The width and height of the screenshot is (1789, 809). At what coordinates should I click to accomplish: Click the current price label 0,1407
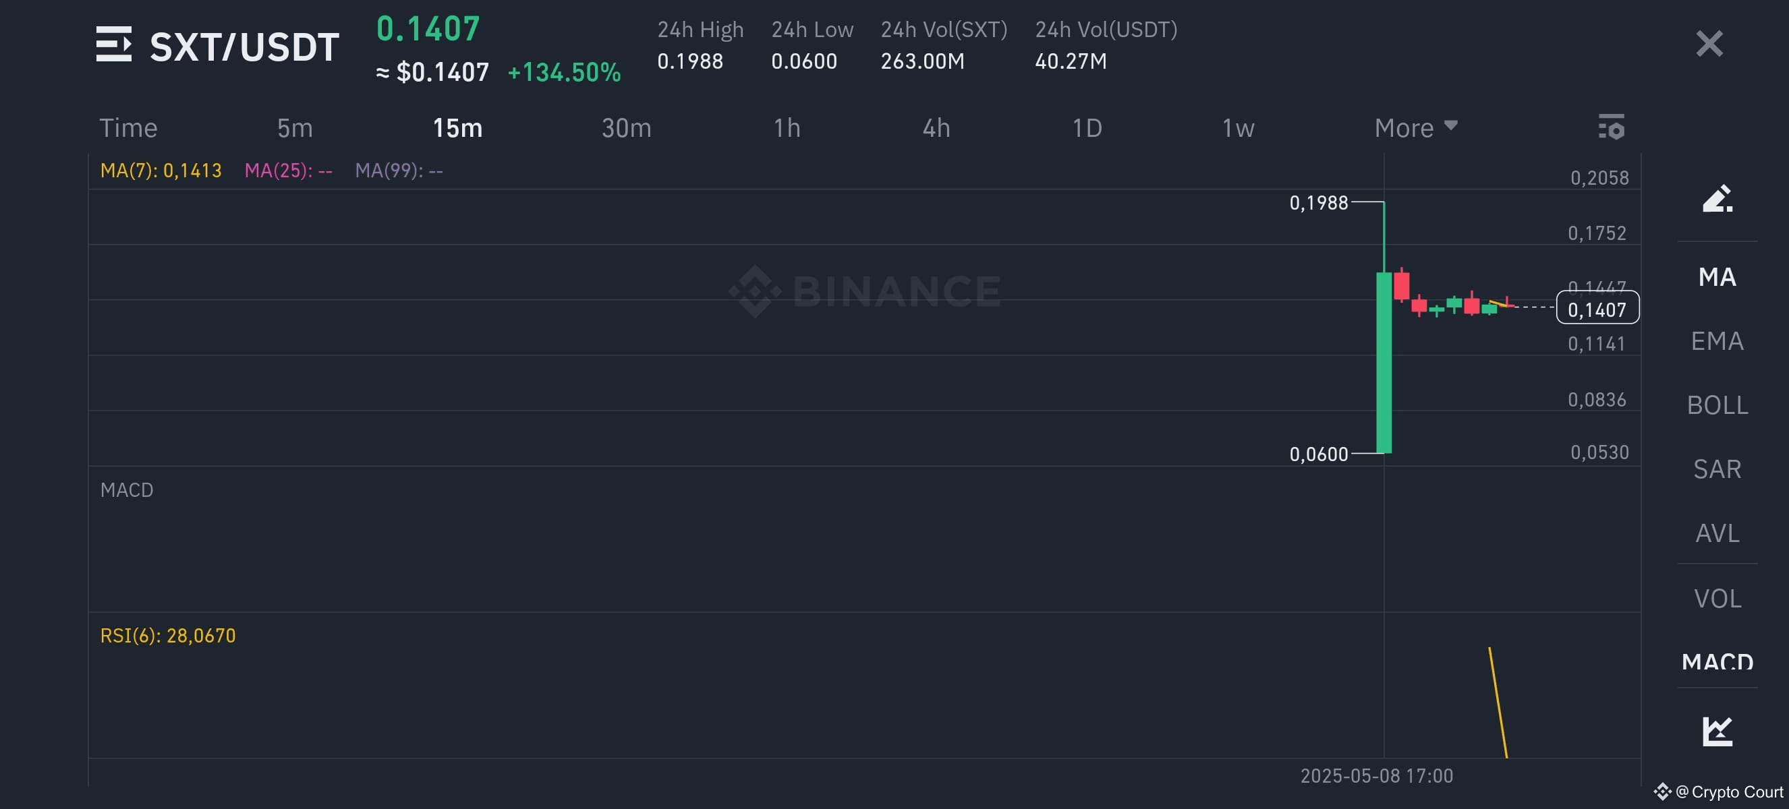(x=1597, y=309)
